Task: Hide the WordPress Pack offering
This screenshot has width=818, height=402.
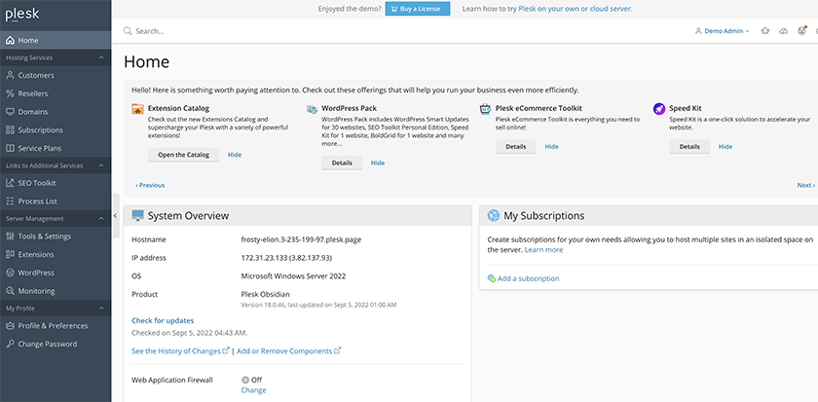Action: click(378, 164)
